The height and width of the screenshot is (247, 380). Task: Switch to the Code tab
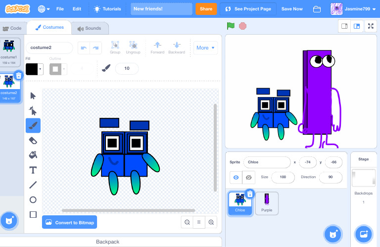[12, 28]
